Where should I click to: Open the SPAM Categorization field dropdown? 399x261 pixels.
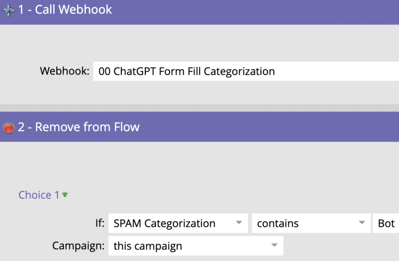178,223
